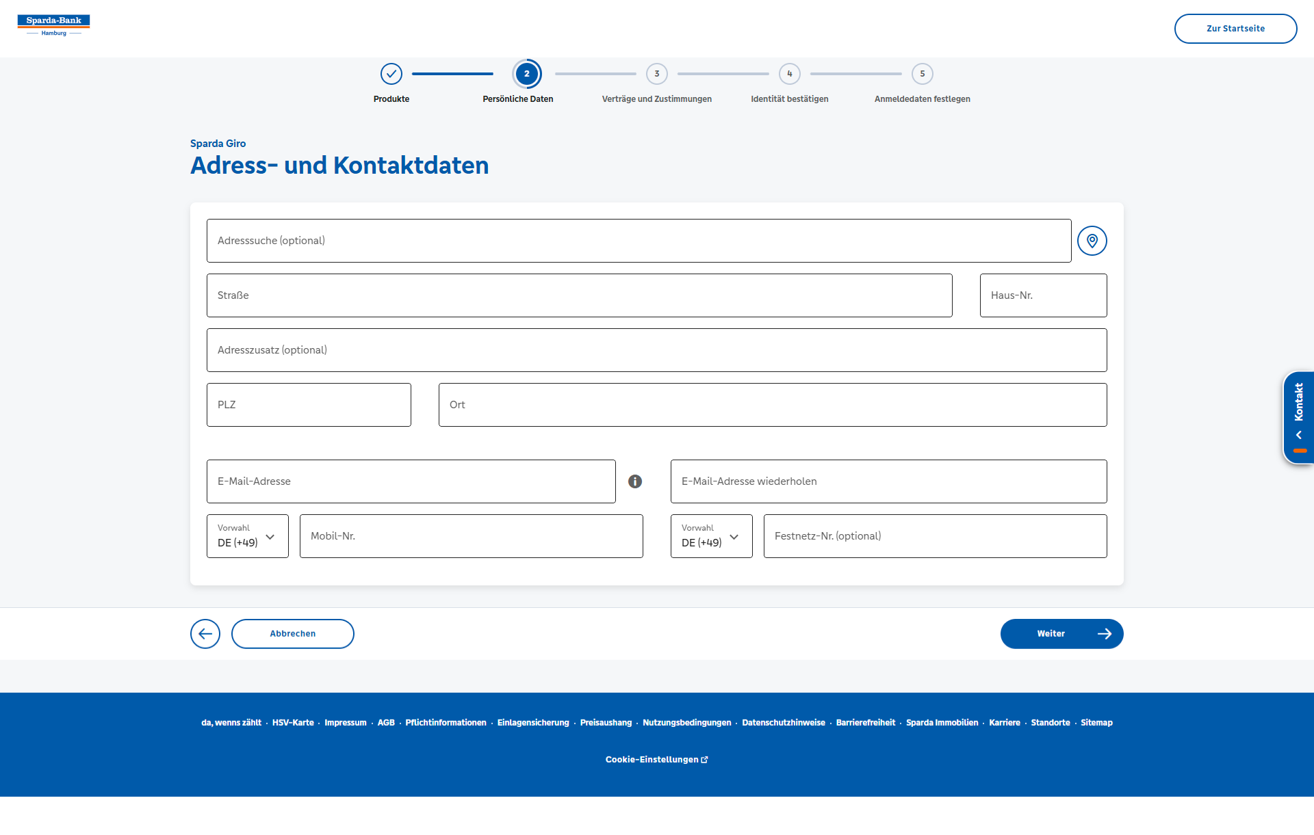This screenshot has height=835, width=1314.
Task: Click the Sparda-Bank Hamburg logo
Action: pyautogui.click(x=53, y=25)
